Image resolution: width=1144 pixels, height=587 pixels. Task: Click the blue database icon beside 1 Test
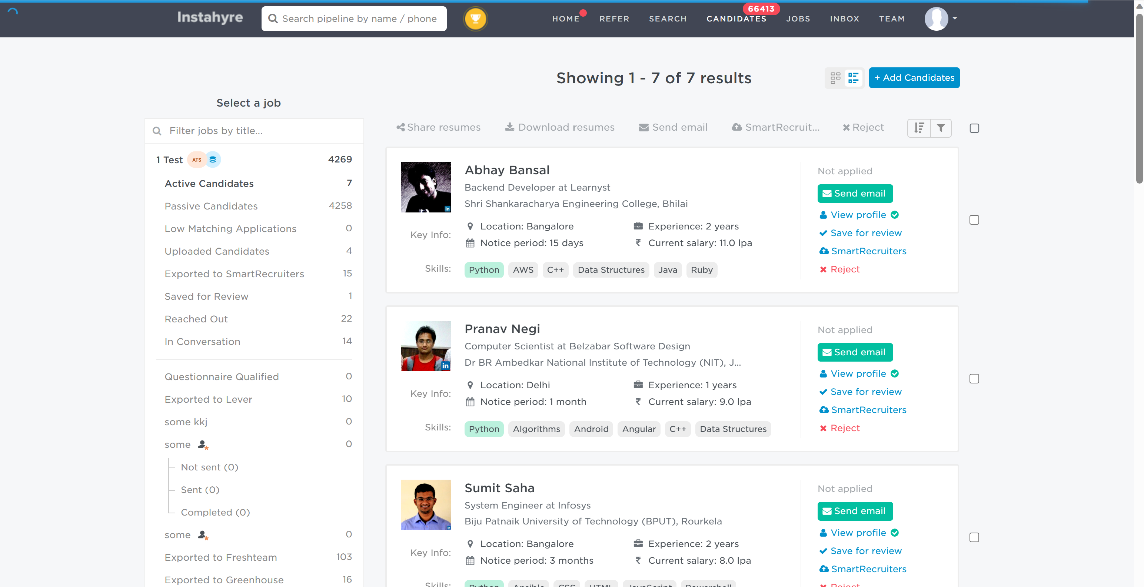pyautogui.click(x=213, y=159)
